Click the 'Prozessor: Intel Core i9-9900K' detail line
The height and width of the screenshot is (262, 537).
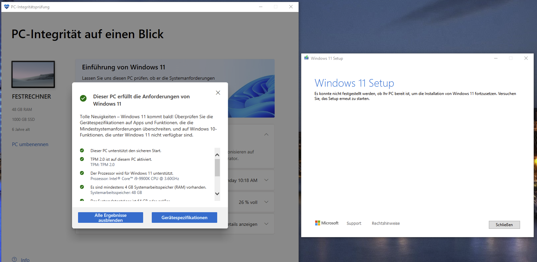[x=135, y=179]
